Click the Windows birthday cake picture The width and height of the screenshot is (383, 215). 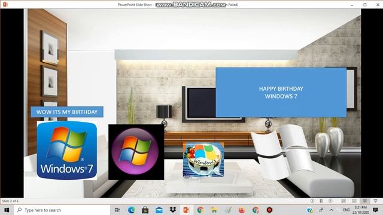203,159
